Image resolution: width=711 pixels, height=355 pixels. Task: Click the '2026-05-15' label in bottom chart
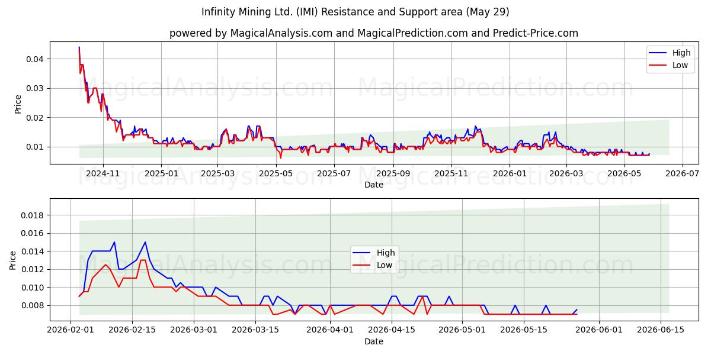(x=523, y=330)
